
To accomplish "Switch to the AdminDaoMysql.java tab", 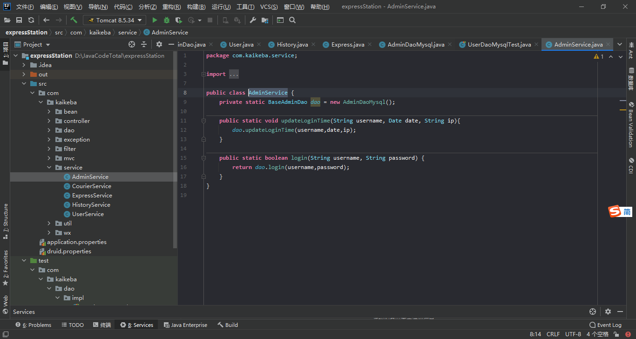I will coord(416,45).
